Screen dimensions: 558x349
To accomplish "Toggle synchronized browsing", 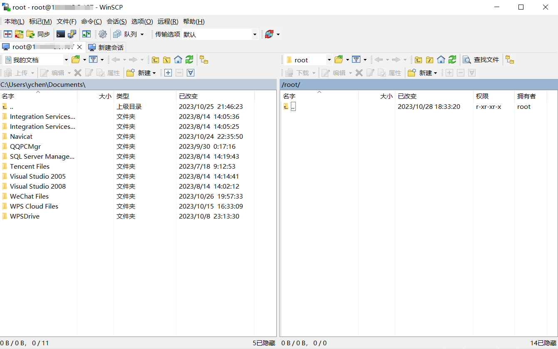I will coord(87,34).
